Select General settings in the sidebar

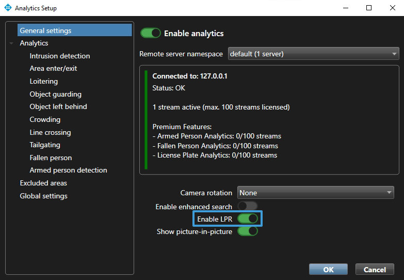coord(75,30)
